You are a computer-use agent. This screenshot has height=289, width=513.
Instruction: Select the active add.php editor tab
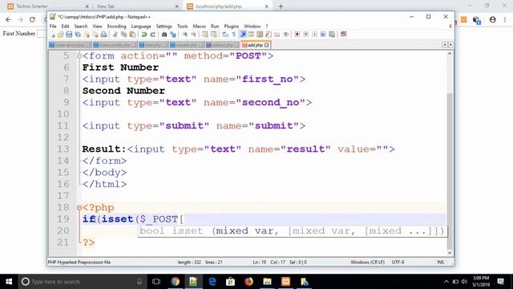[x=255, y=45]
